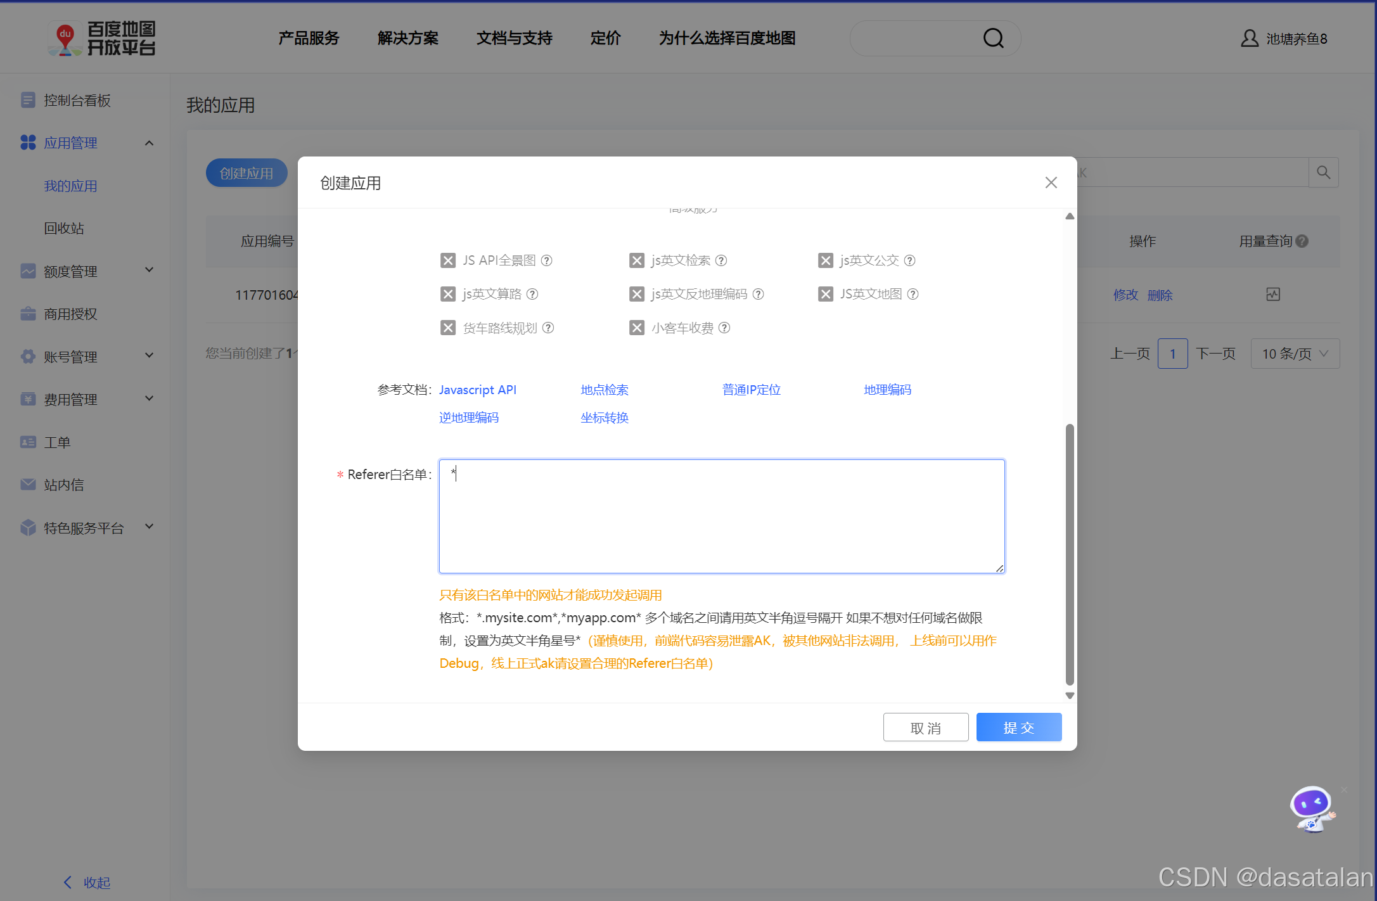Click the dialog vertical scrollbar thumb

[1070, 554]
